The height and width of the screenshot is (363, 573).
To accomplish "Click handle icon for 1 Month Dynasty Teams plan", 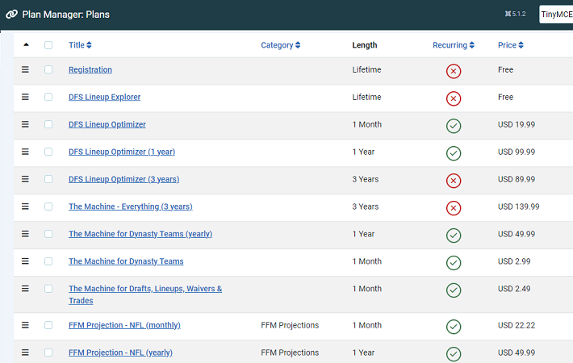I will tap(25, 261).
